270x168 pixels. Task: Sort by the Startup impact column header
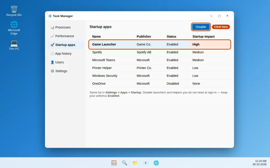pyautogui.click(x=203, y=36)
